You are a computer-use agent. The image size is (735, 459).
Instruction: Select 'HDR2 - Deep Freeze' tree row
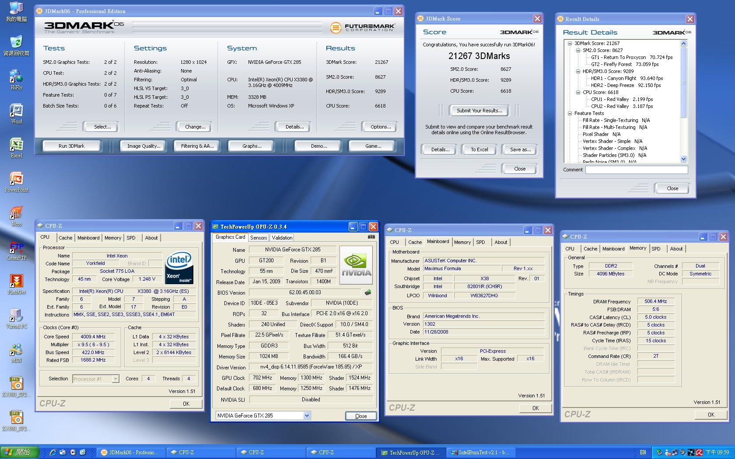pyautogui.click(x=625, y=85)
